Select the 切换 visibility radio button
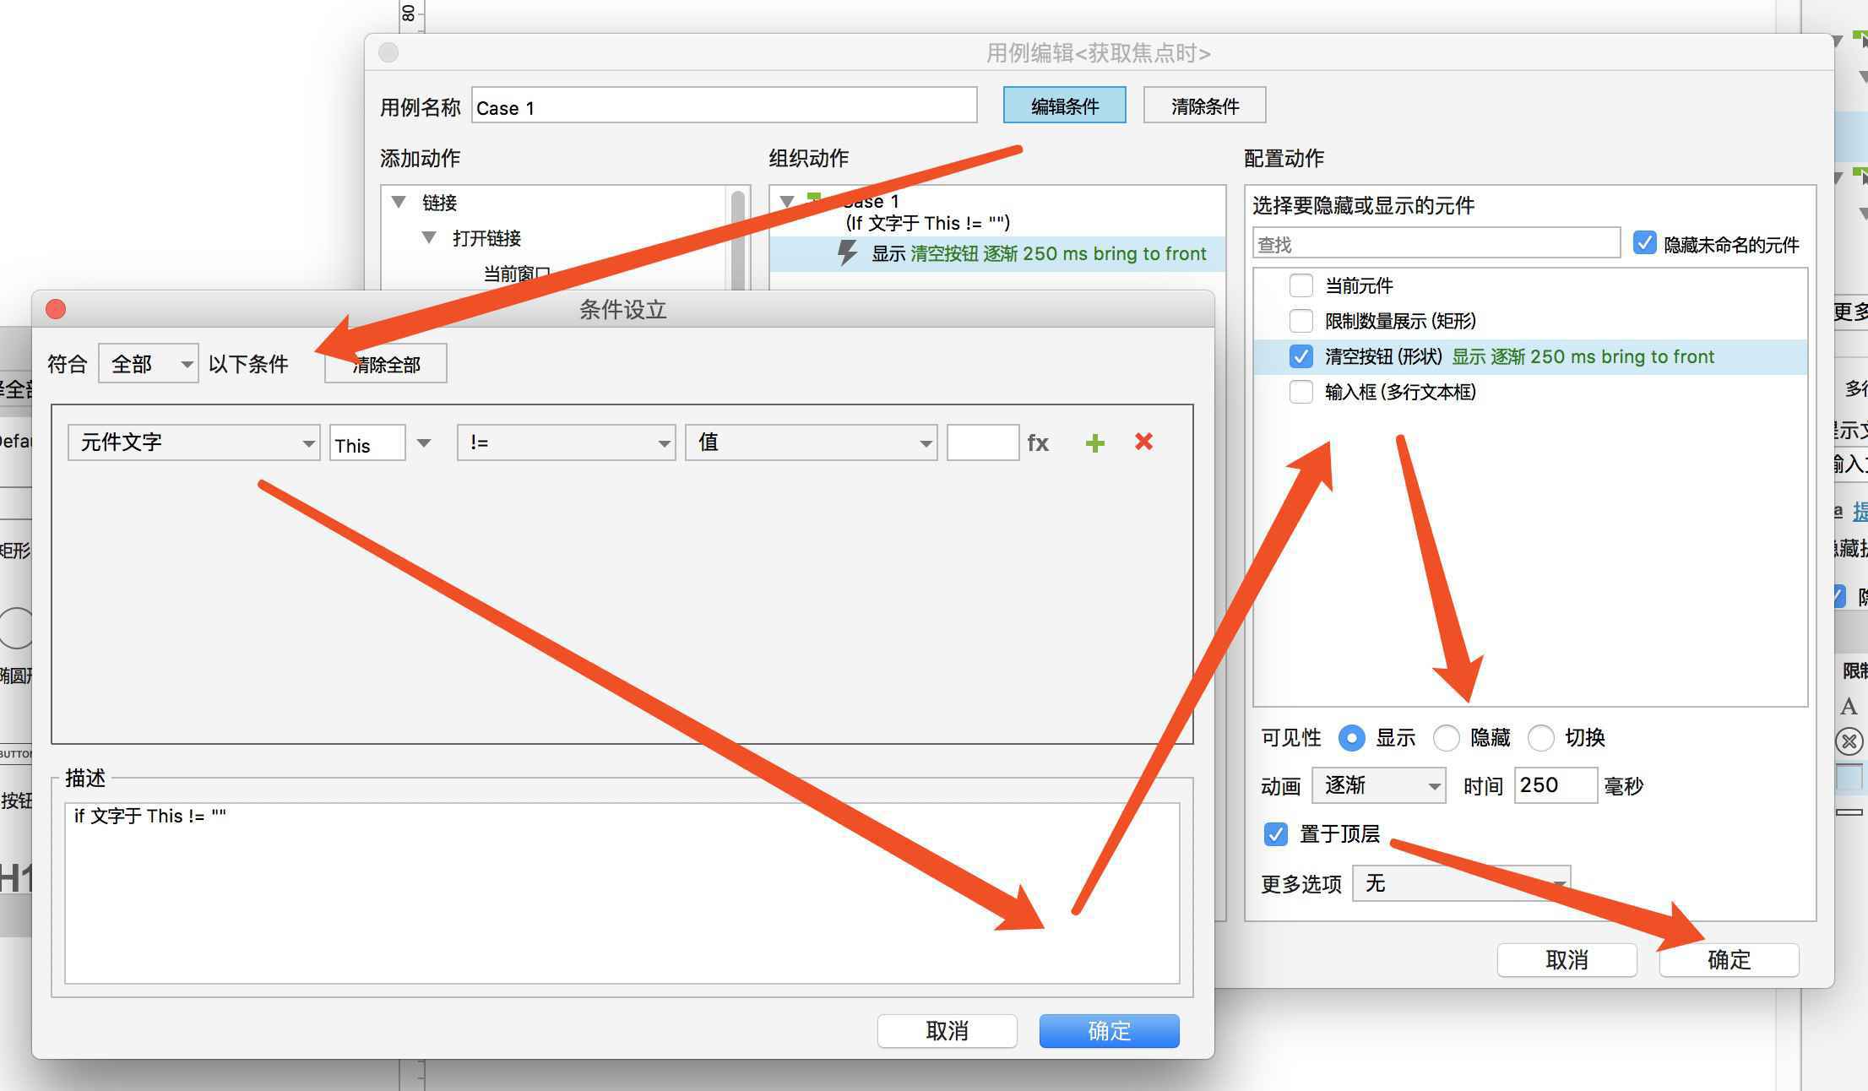 pyautogui.click(x=1540, y=737)
